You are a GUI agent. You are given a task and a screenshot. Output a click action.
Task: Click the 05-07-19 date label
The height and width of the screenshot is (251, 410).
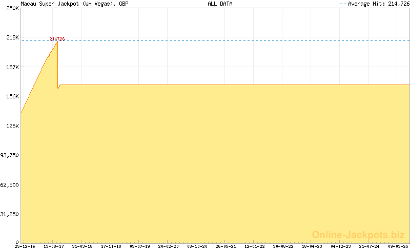139,246
